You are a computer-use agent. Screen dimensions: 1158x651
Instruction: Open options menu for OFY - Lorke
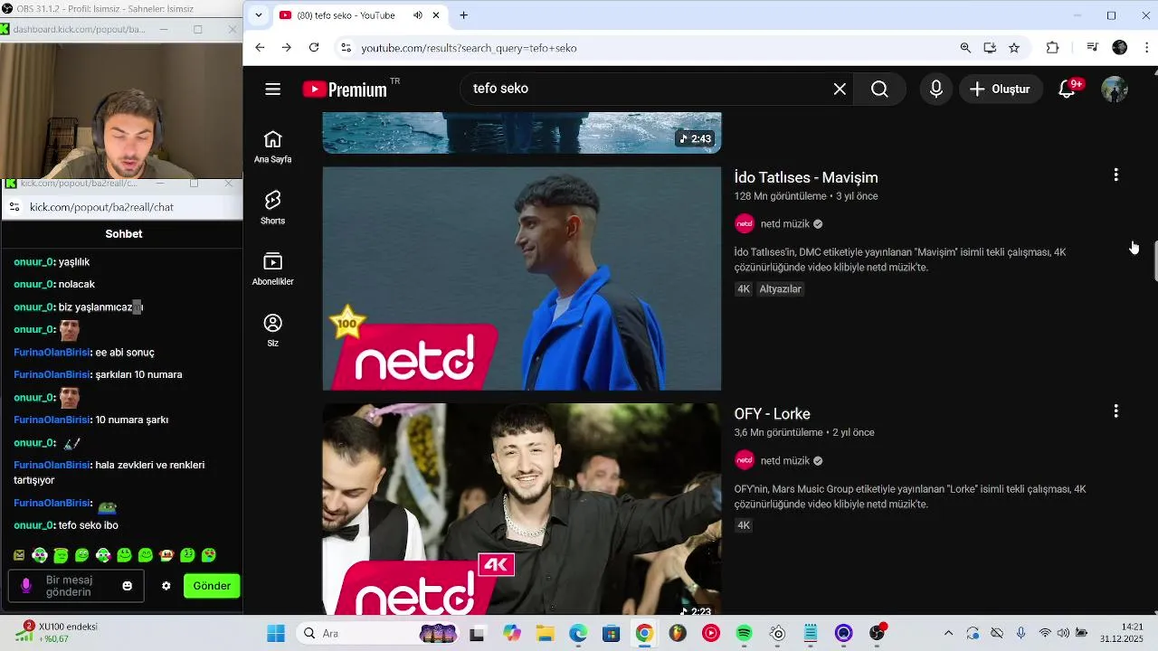point(1115,411)
